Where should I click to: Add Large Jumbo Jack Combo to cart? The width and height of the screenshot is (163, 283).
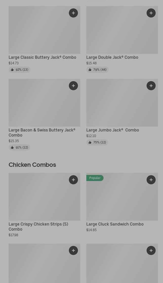pyautogui.click(x=151, y=86)
